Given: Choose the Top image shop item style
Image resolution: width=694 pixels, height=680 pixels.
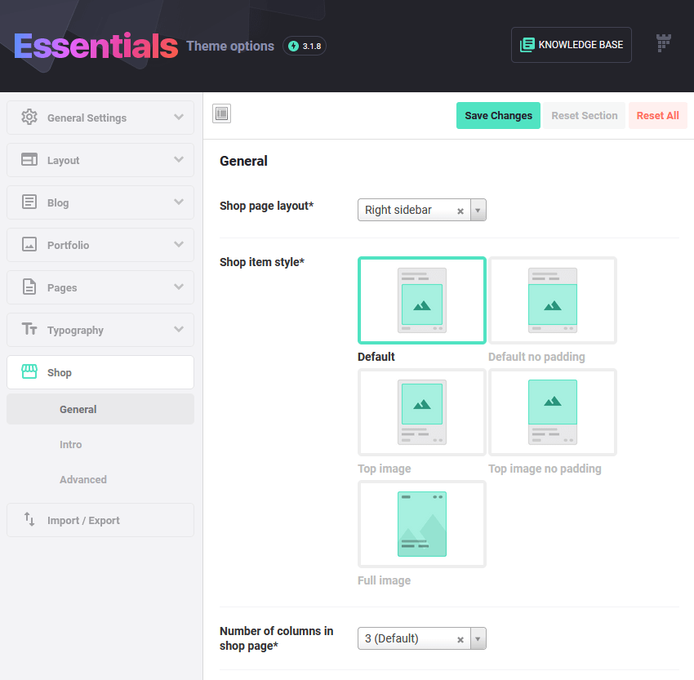Looking at the screenshot, I should pyautogui.click(x=421, y=412).
